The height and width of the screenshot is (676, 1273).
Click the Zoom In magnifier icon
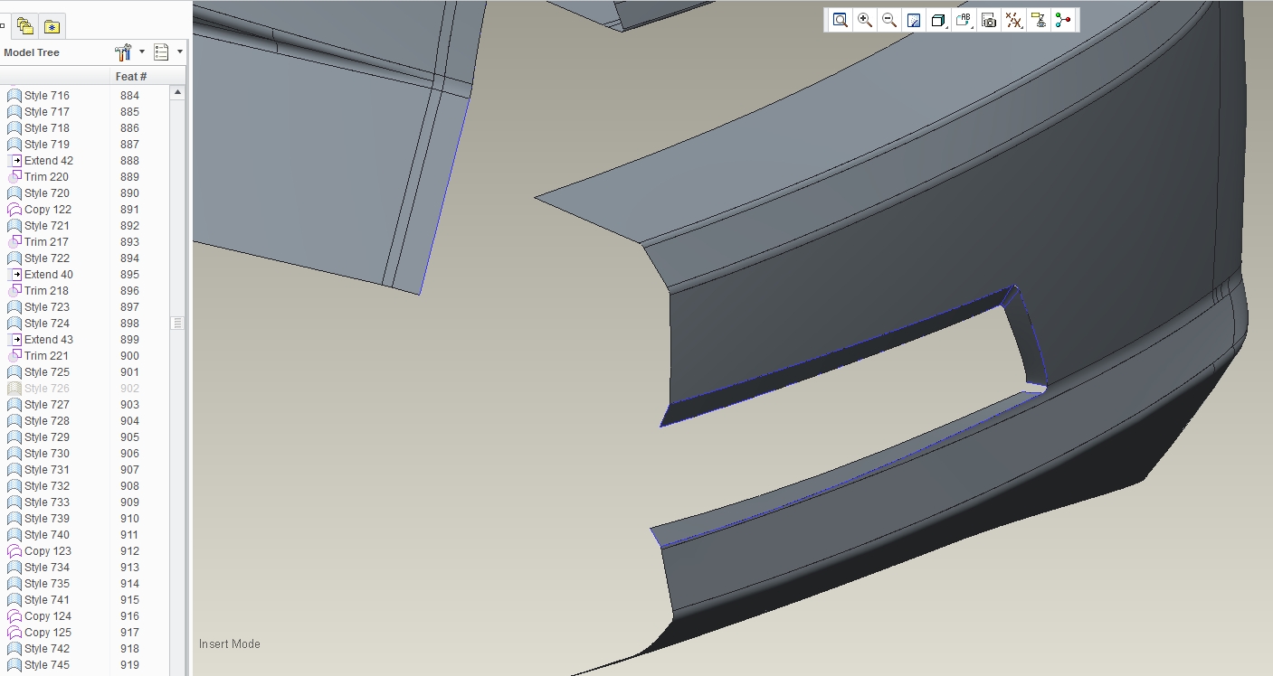tap(865, 20)
